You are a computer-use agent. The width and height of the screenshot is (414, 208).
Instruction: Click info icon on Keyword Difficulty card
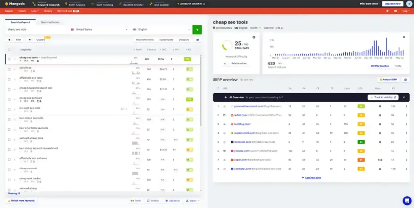pyautogui.click(x=254, y=37)
